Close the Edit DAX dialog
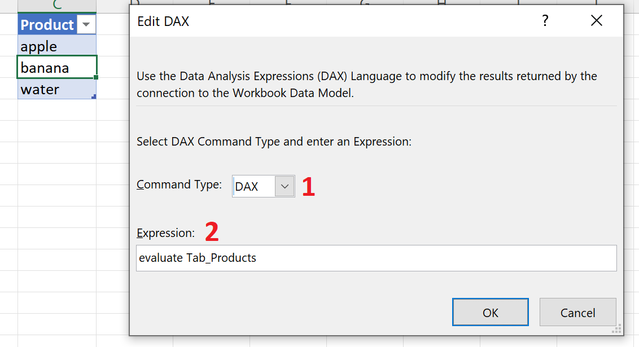Image resolution: width=639 pixels, height=347 pixels. pos(596,21)
